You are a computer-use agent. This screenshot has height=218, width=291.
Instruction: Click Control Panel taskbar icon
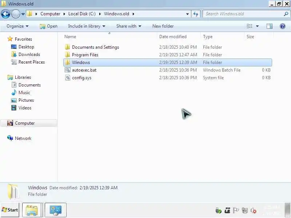pyautogui.click(x=56, y=210)
